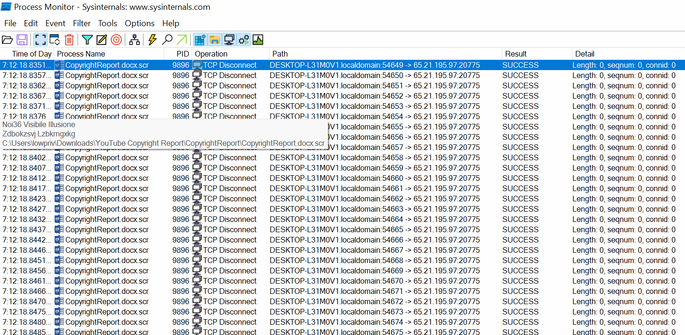Toggle Show Registry Activity
Image resolution: width=685 pixels, height=335 pixels.
pos(200,40)
